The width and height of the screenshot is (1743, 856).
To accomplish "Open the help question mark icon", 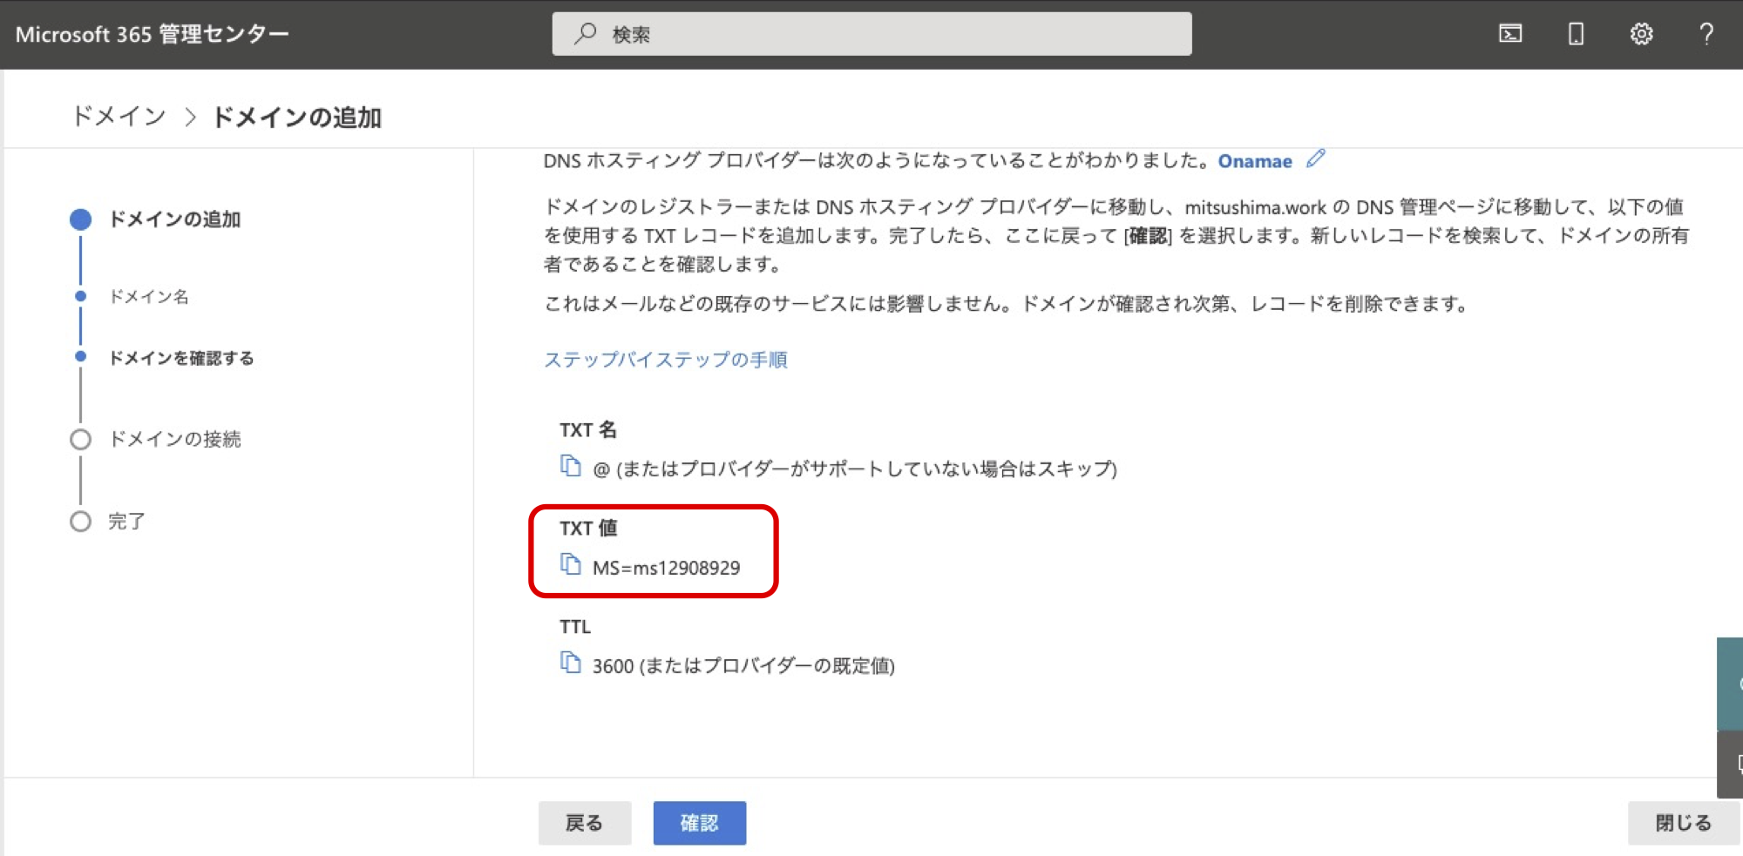I will [1706, 34].
